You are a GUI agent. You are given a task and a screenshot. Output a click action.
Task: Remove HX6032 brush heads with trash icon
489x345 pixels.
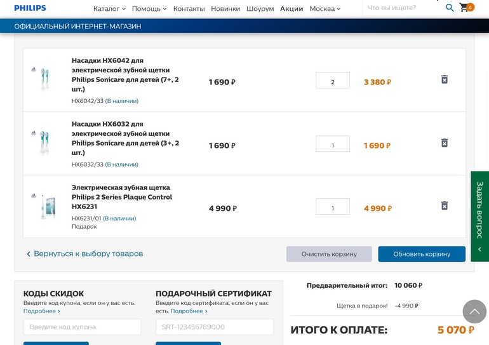445,143
